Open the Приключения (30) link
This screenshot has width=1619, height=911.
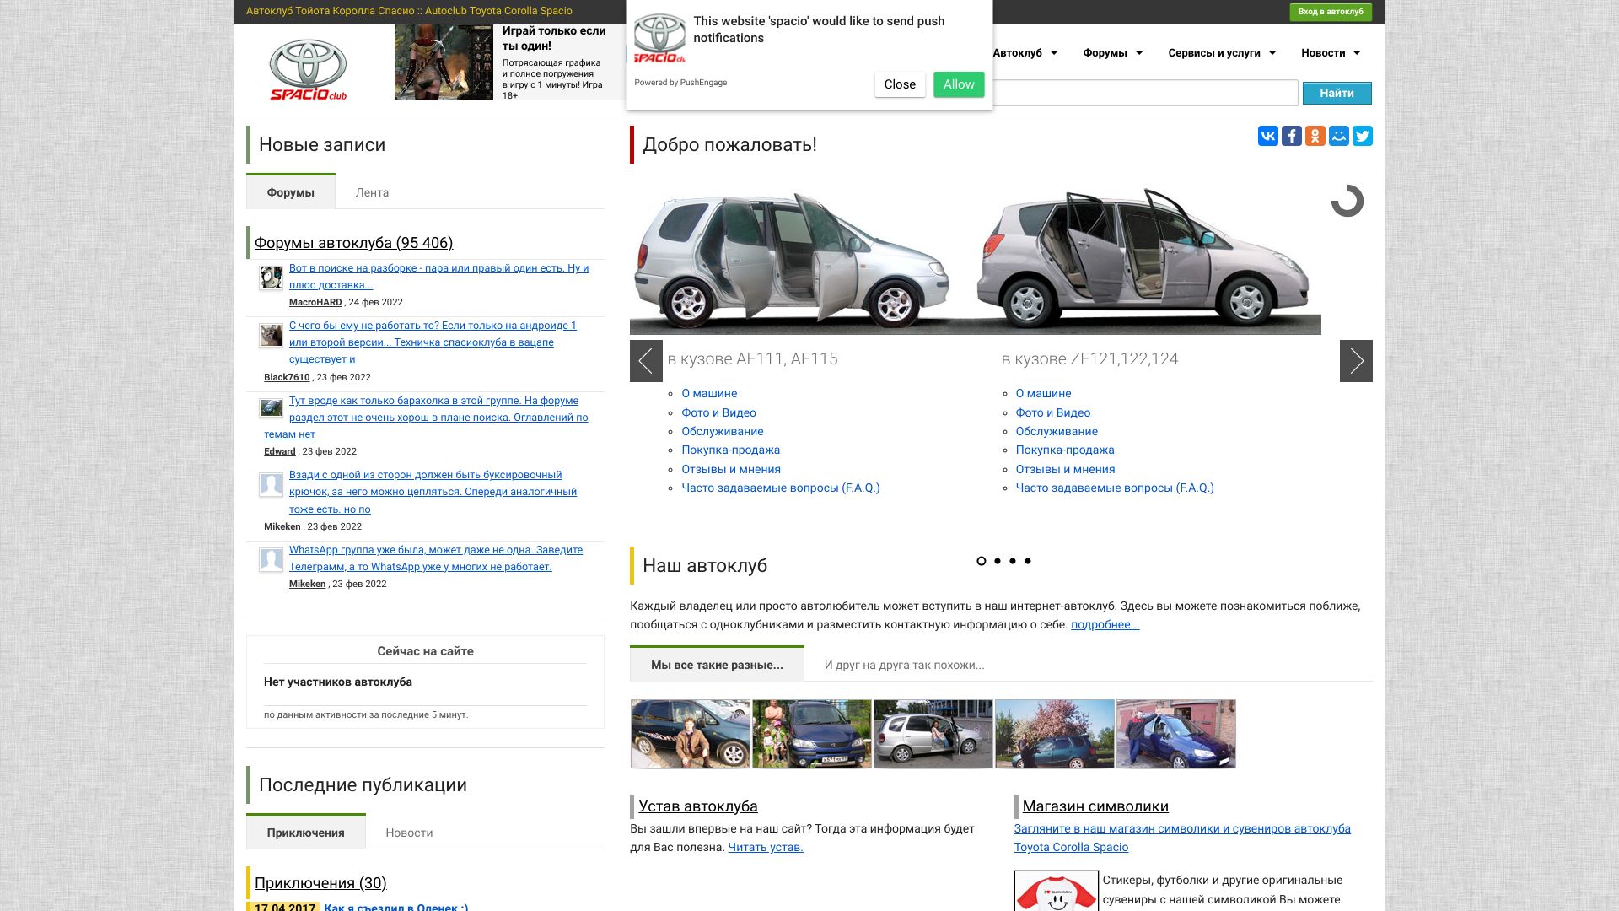320,883
